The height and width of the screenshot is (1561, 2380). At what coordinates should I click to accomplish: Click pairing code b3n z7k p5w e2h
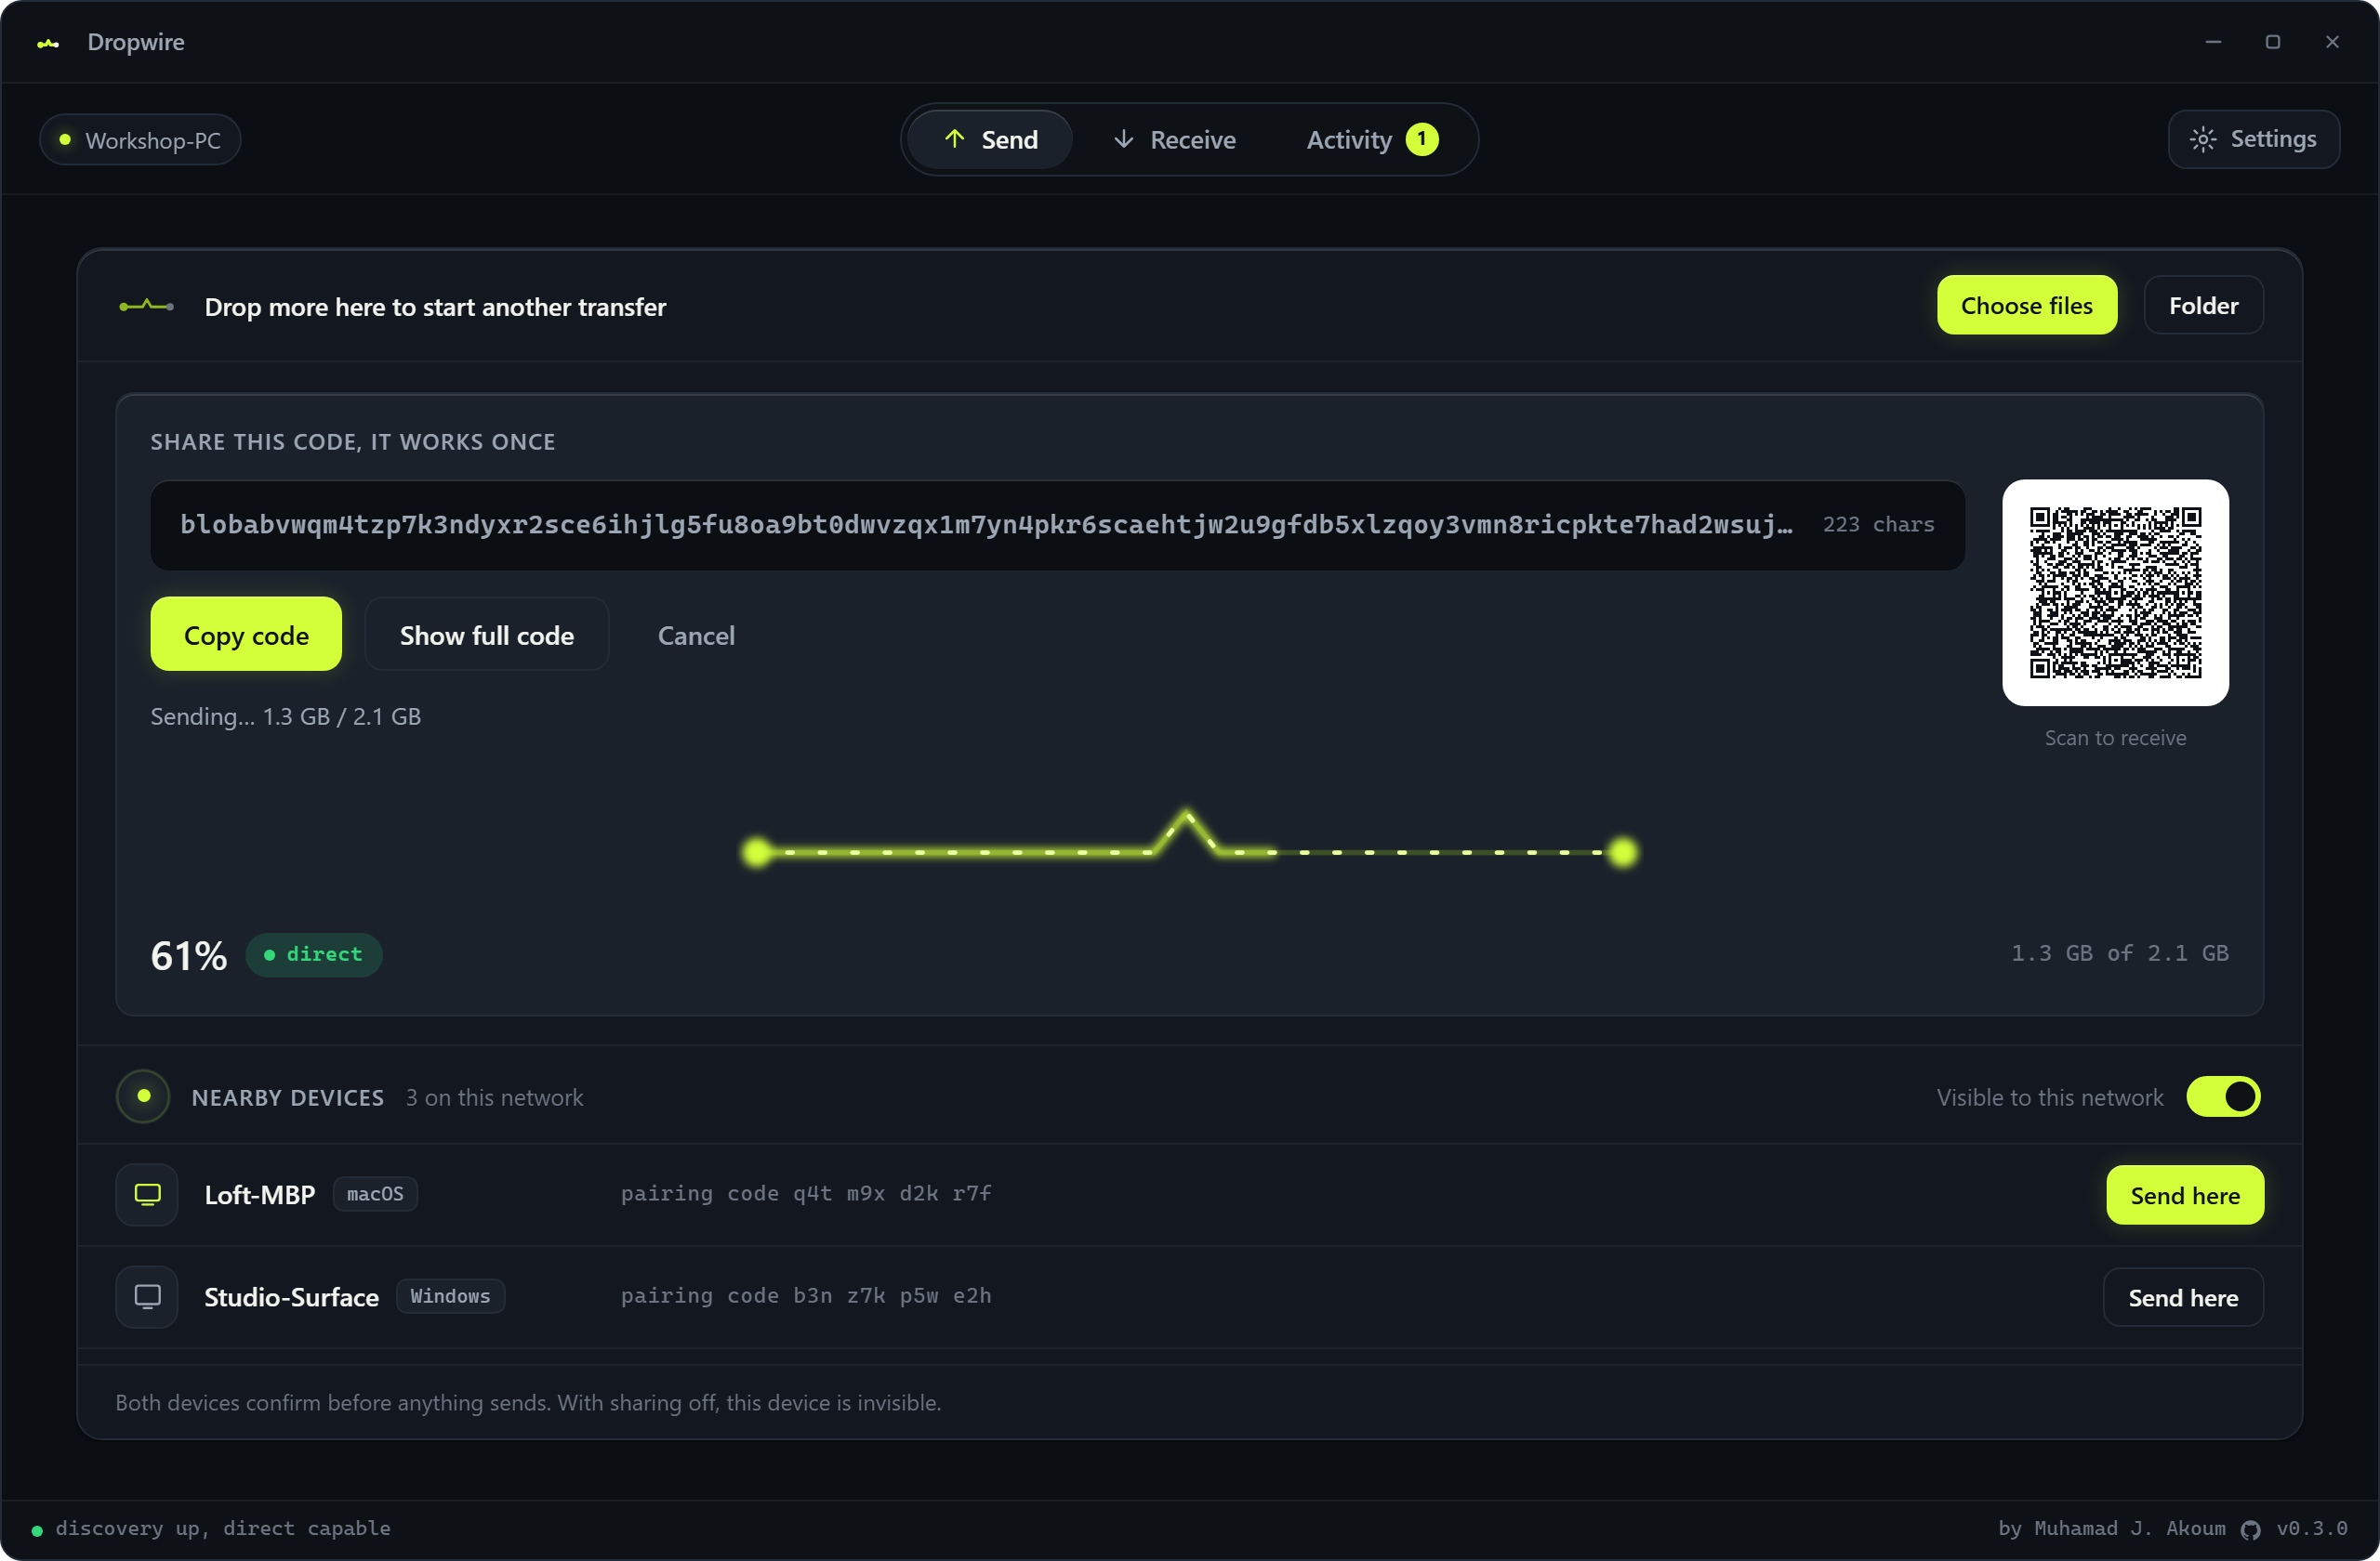tap(806, 1295)
